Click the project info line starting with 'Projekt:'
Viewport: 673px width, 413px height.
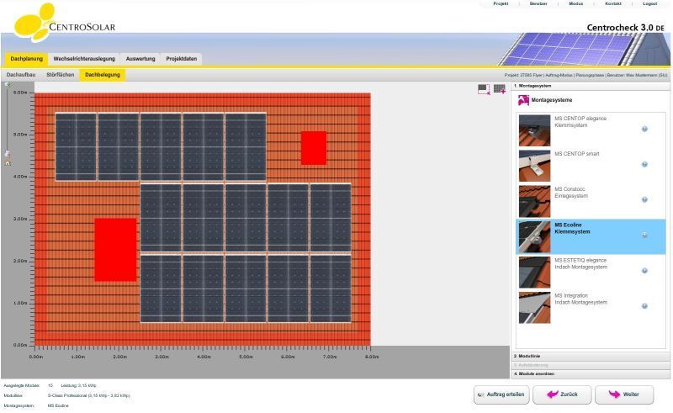[586, 75]
